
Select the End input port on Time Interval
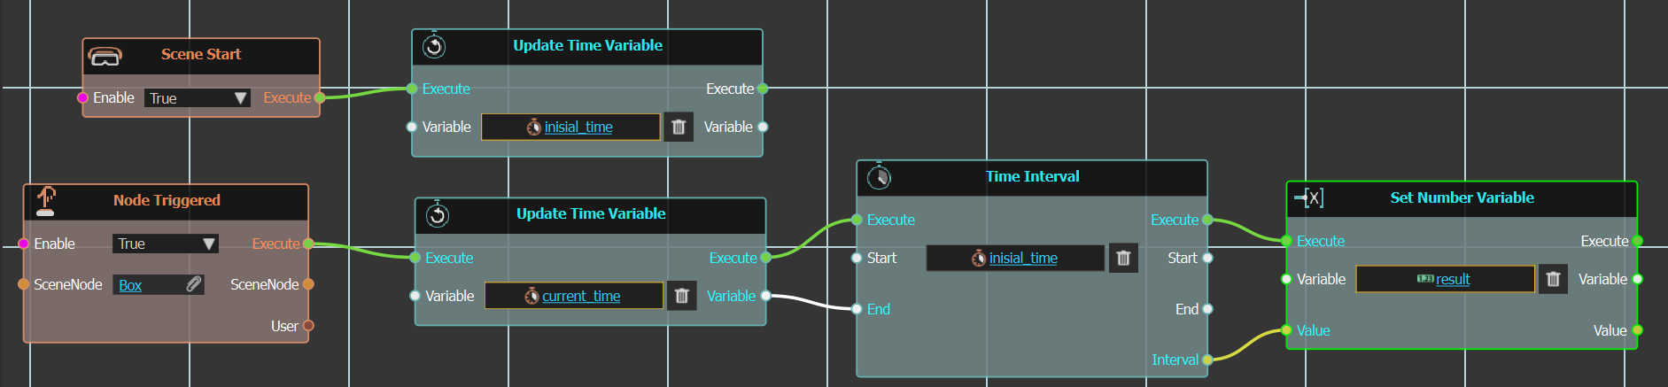[x=857, y=309]
